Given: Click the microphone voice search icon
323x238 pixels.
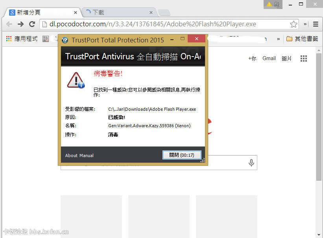Looking at the screenshot, I should pos(251,163).
